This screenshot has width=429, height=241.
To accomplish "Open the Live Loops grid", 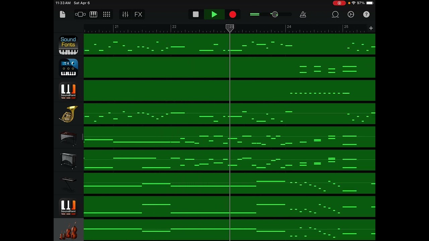I will coord(107,14).
